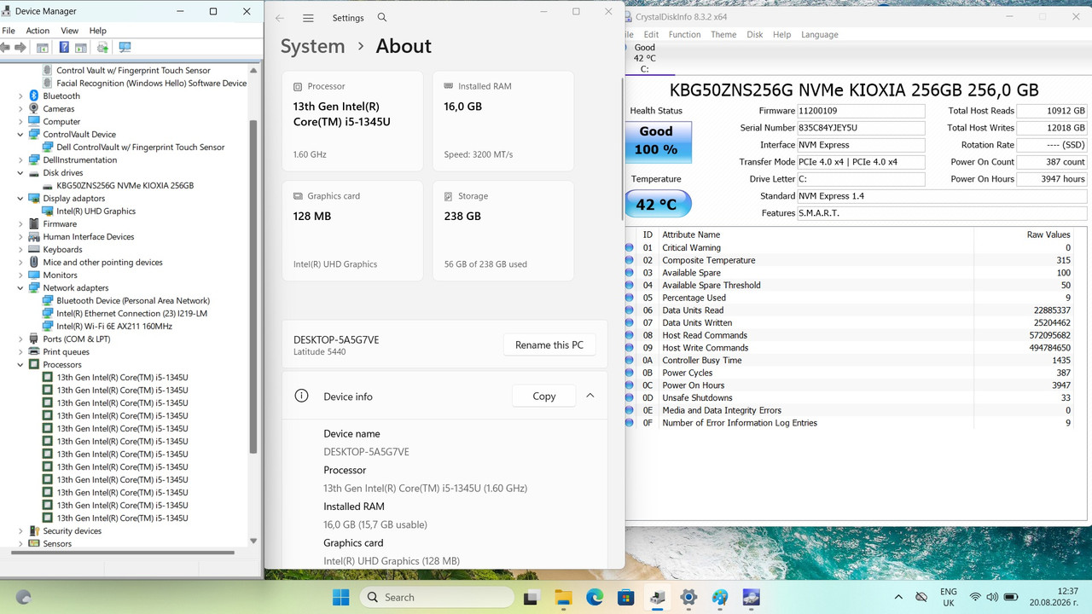Open File Explorer from the taskbar
1092x614 pixels.
tap(563, 597)
